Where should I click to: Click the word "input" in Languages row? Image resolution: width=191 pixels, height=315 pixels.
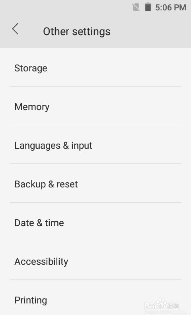tap(82, 146)
